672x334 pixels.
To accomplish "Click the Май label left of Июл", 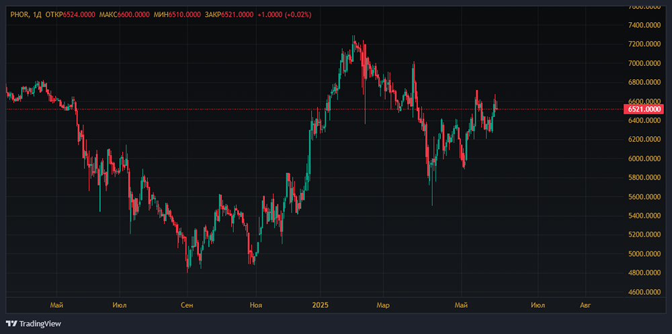I will tap(56, 305).
